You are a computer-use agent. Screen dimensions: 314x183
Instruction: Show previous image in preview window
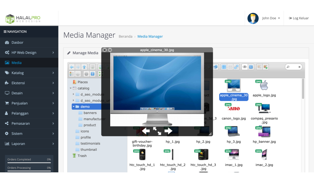click(x=145, y=131)
